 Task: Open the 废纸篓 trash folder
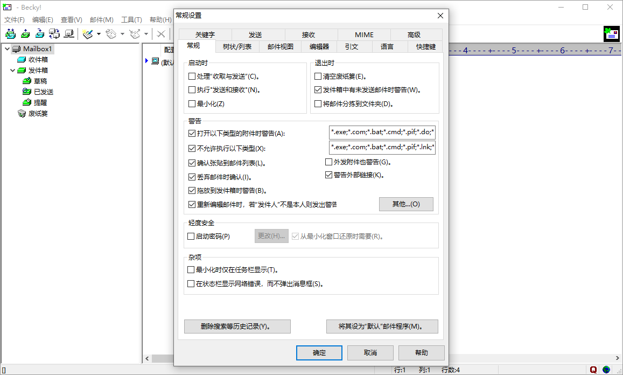33,114
